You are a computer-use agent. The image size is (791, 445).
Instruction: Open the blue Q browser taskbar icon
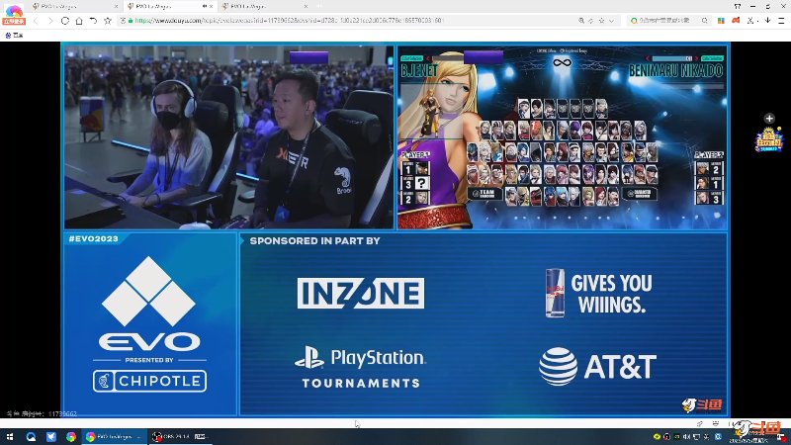click(31, 437)
